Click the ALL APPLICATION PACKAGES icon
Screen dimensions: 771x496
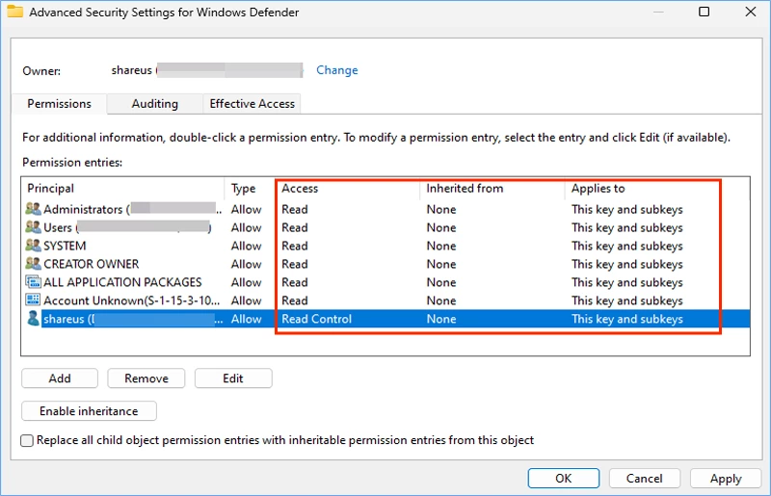33,281
